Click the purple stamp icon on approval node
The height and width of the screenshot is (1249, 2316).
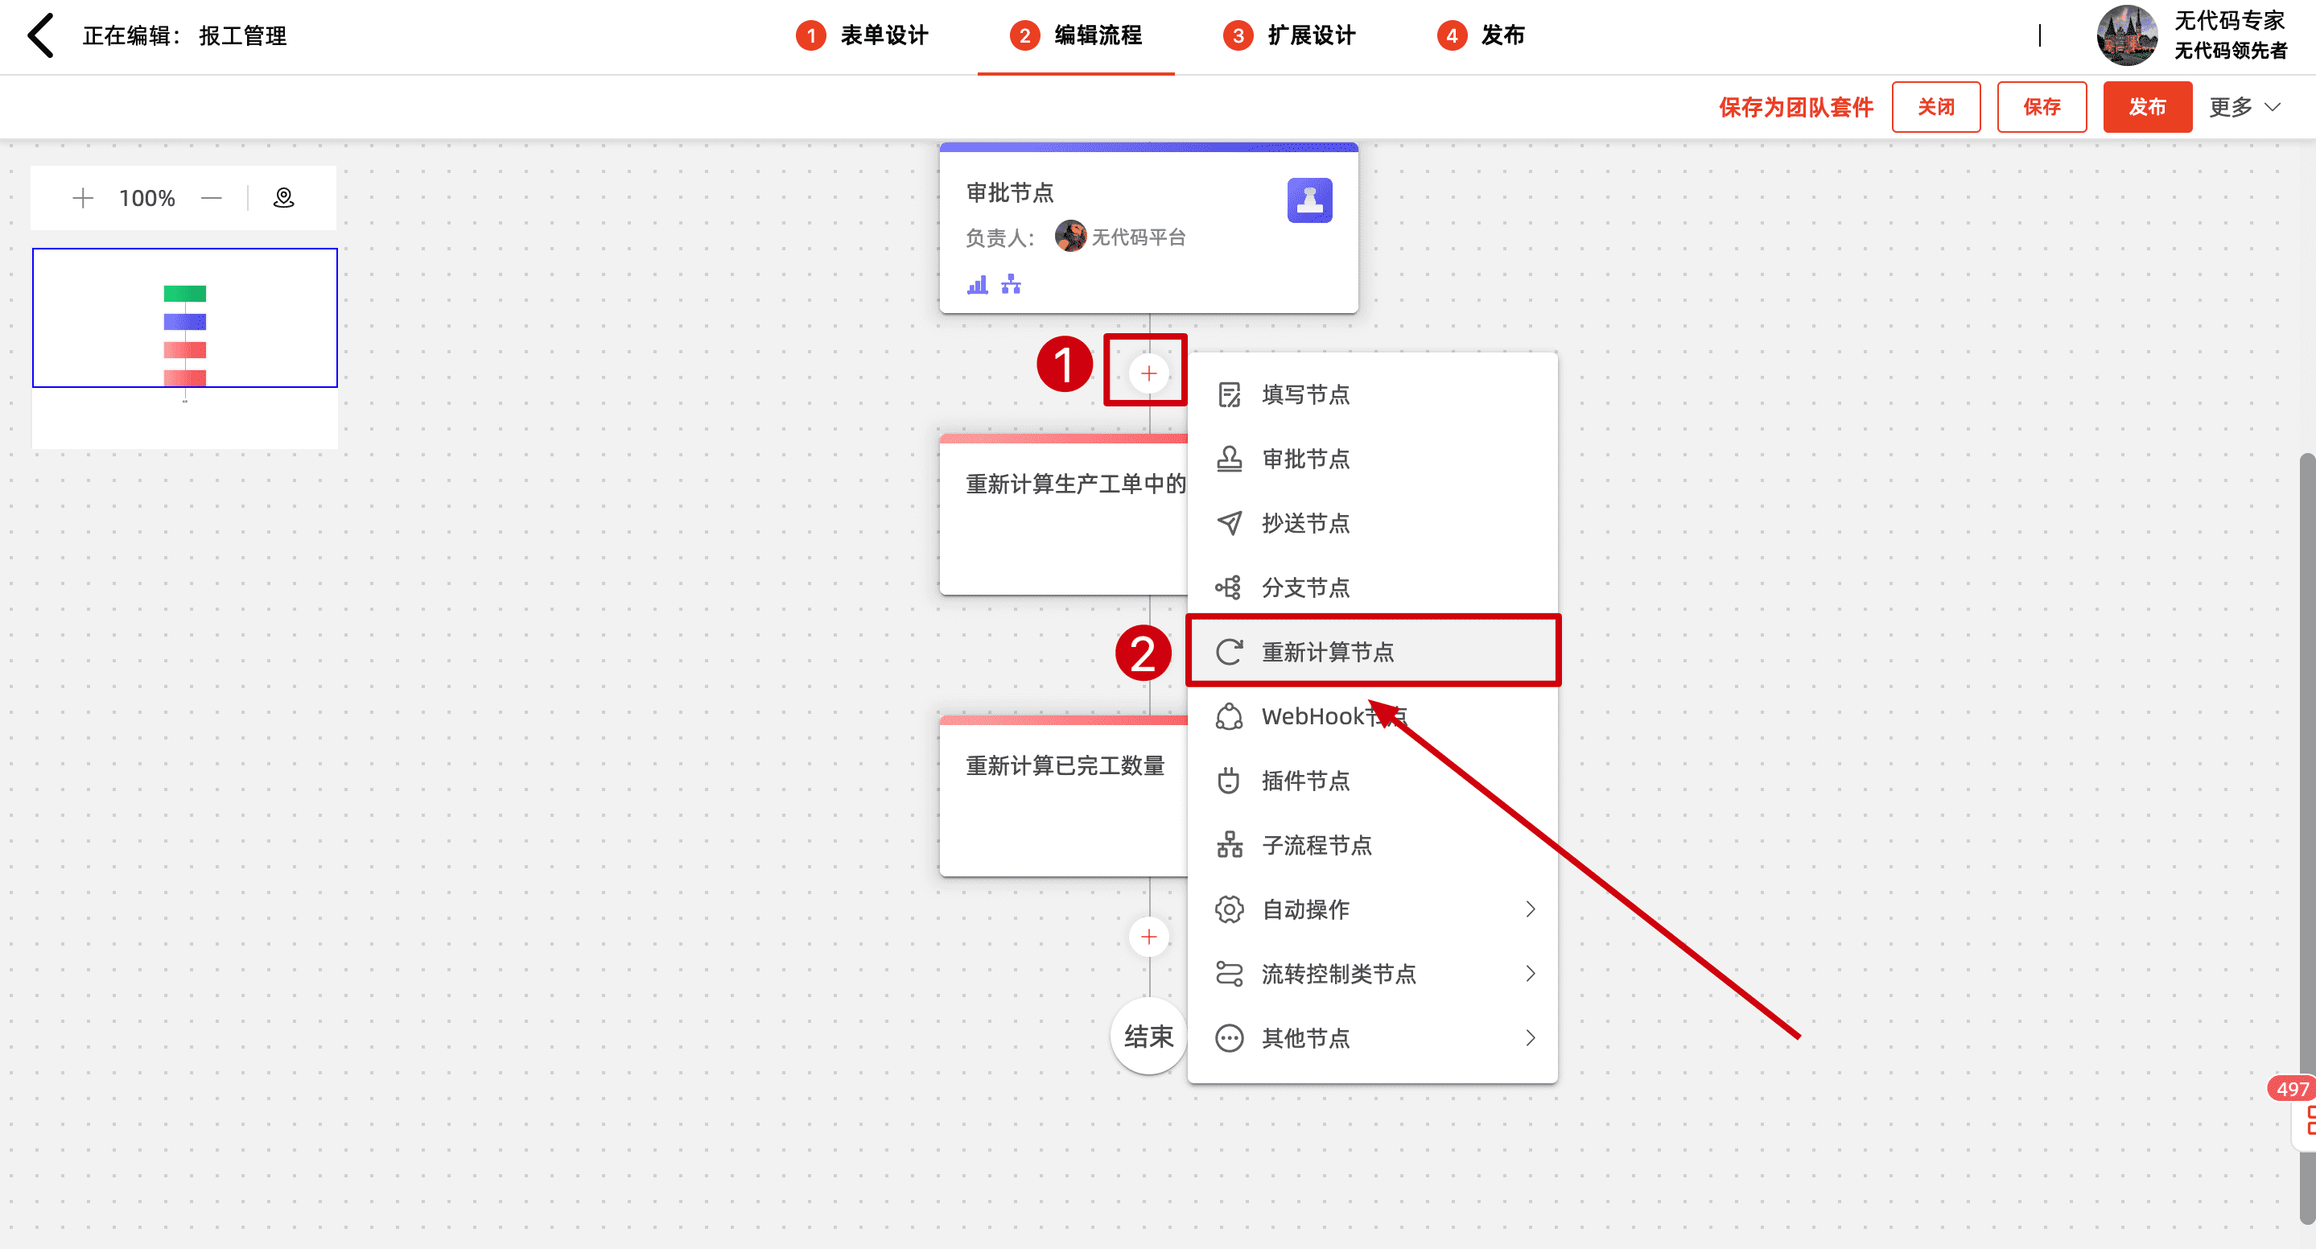pos(1309,200)
